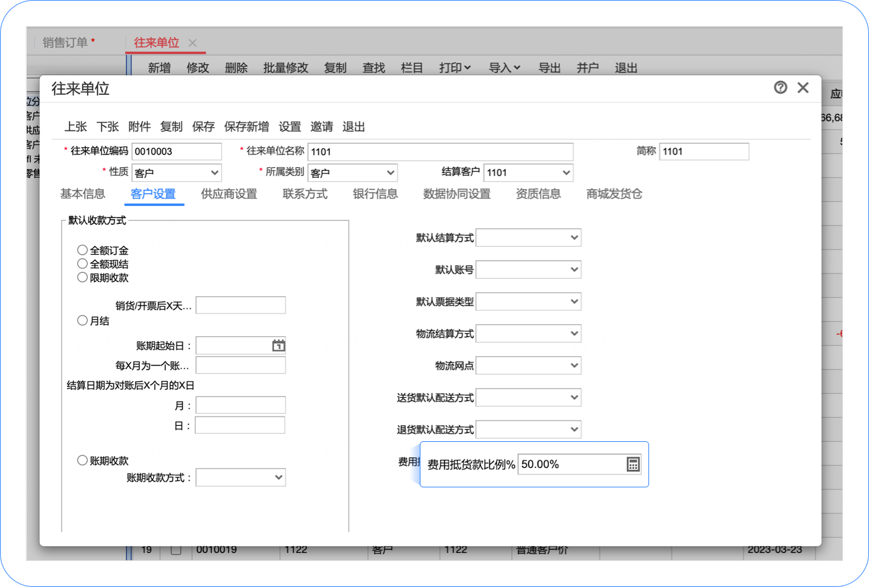Open the 物流网点 dropdown
Image resolution: width=869 pixels, height=587 pixels.
point(528,366)
